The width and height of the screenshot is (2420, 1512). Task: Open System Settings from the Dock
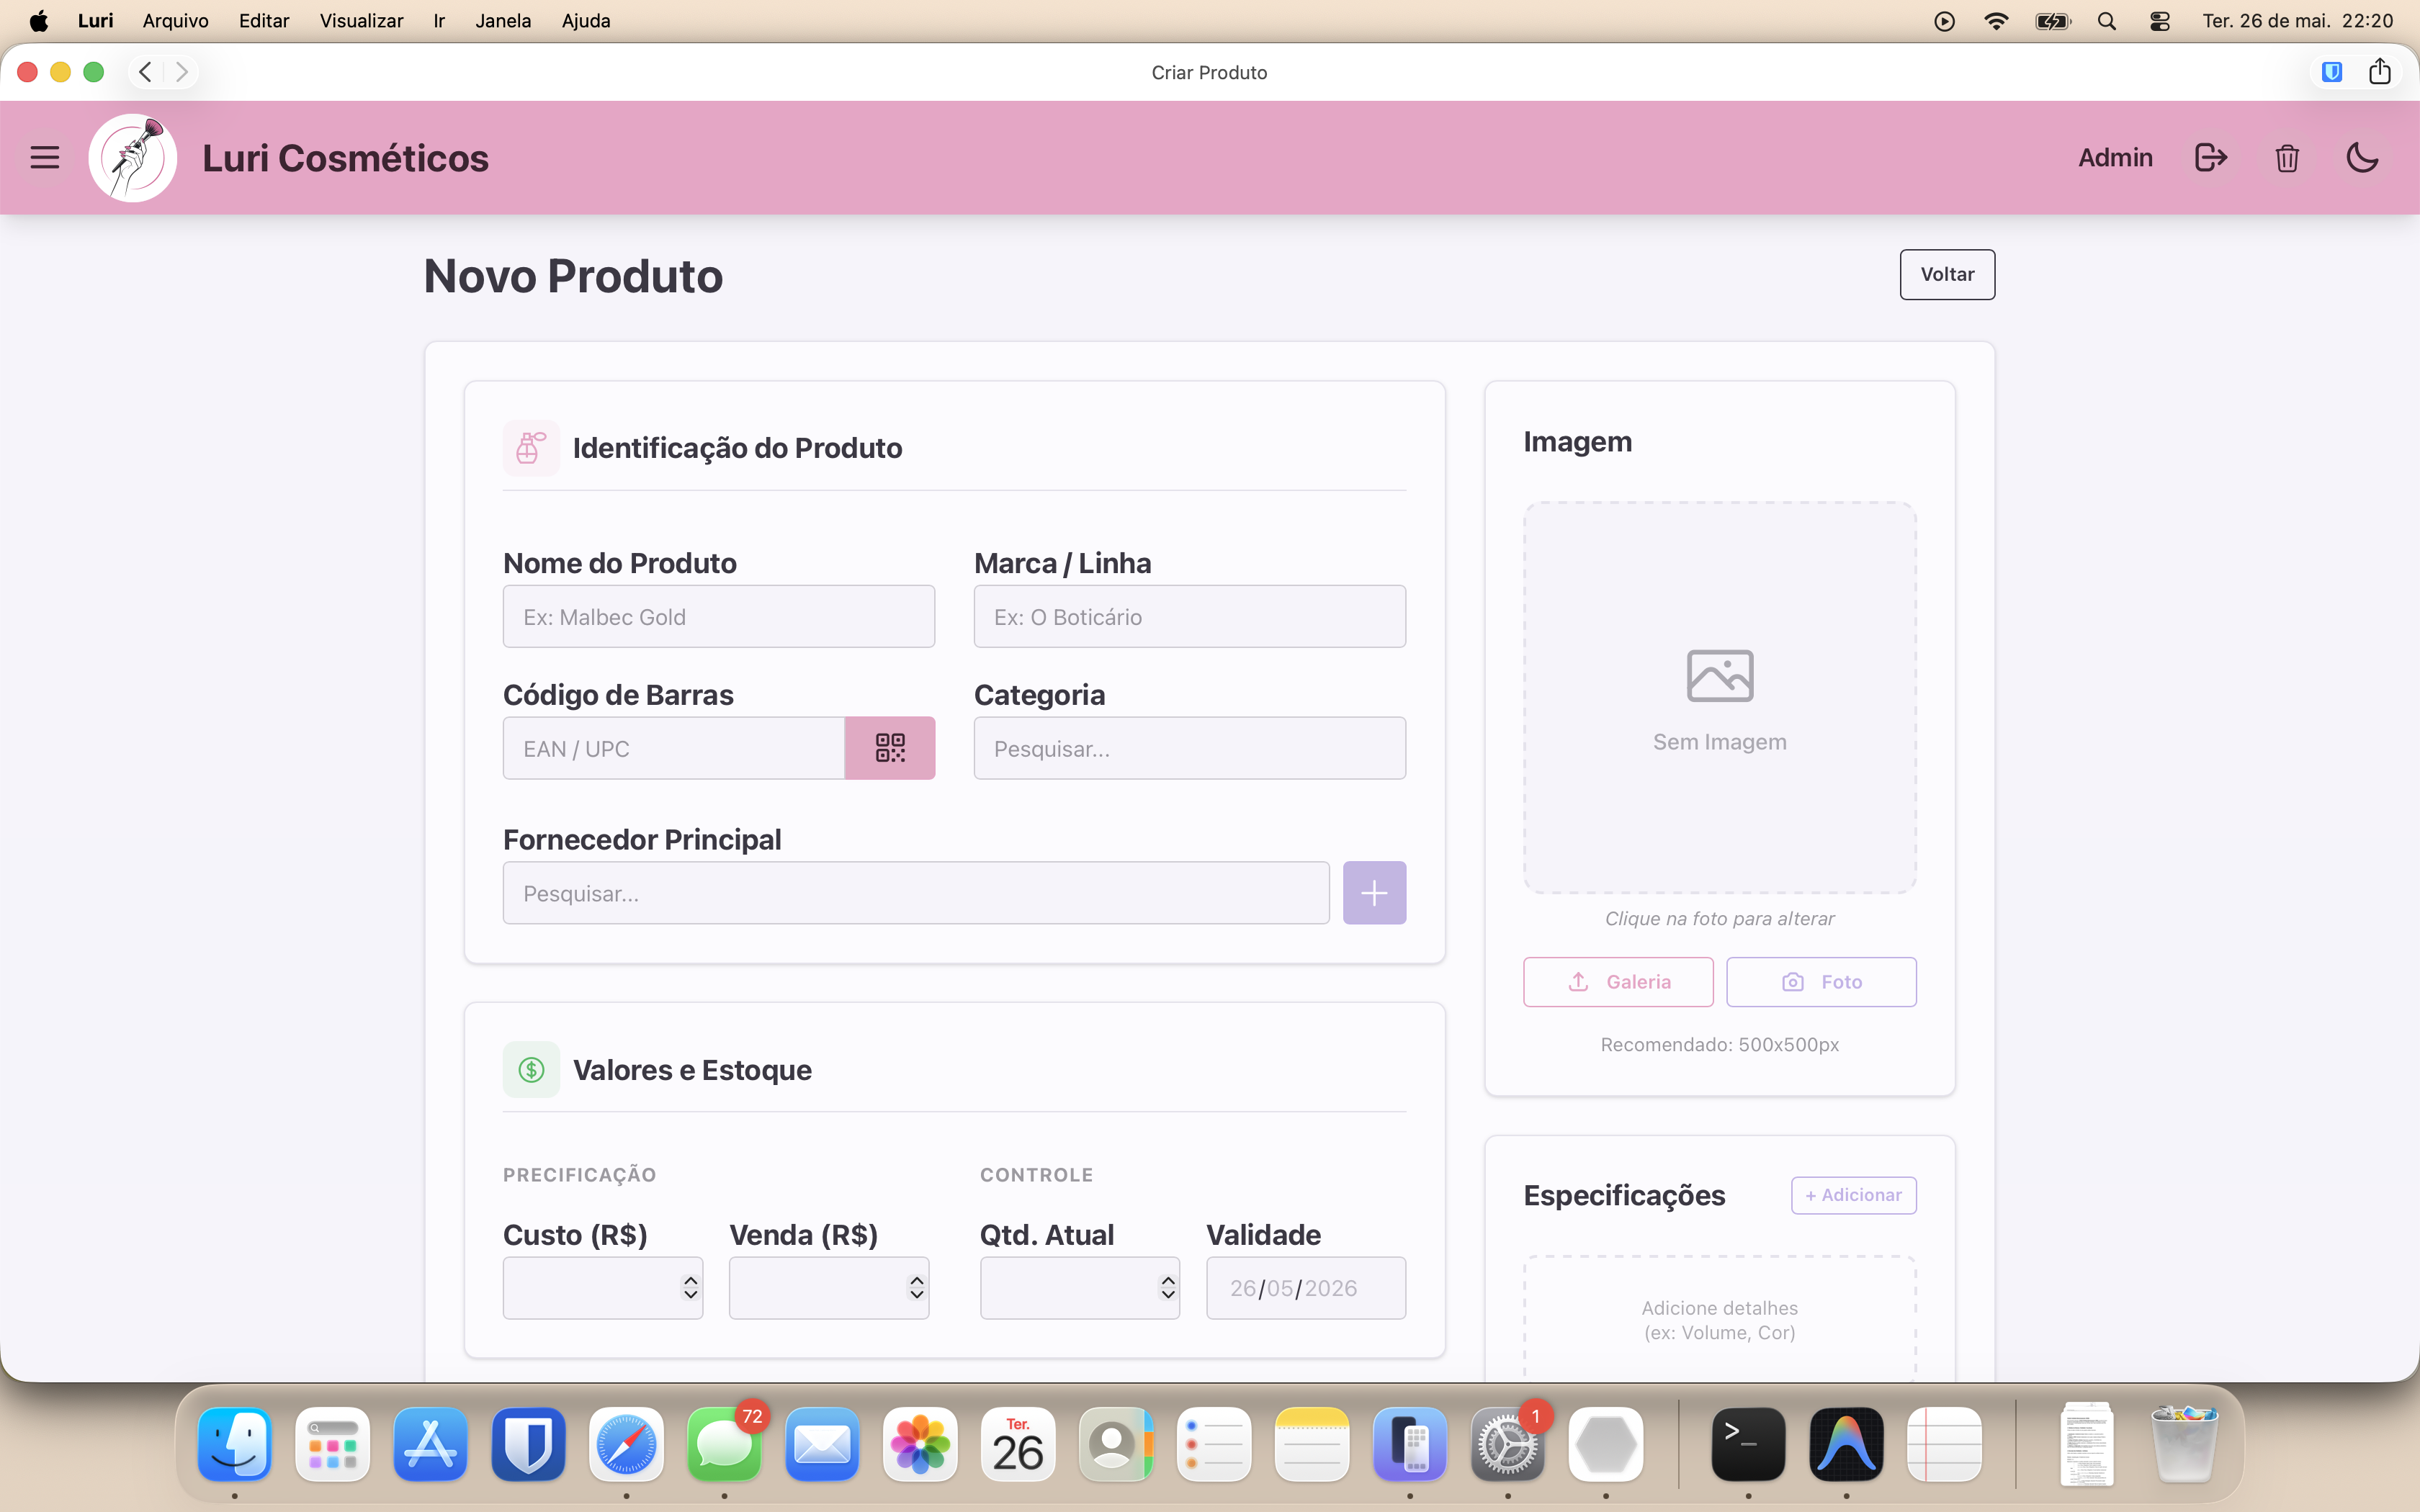1508,1444
